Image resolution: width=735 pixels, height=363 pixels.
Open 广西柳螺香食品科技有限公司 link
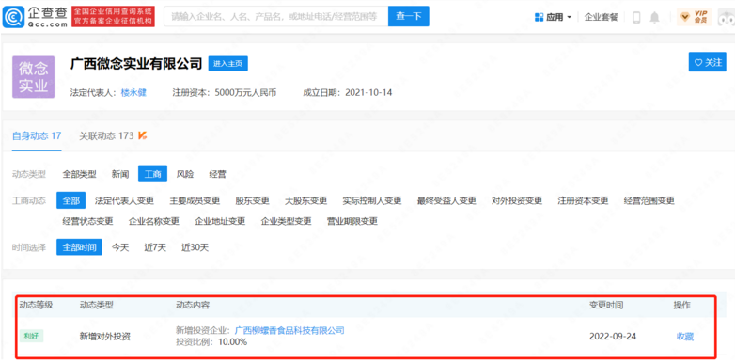(x=289, y=331)
